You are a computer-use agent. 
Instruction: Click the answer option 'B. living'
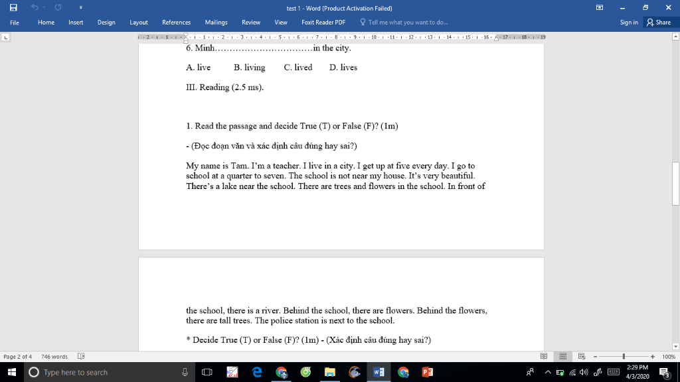coord(250,68)
